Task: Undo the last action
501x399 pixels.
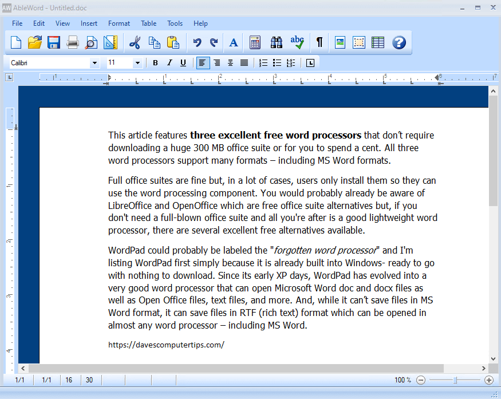Action: (x=197, y=42)
